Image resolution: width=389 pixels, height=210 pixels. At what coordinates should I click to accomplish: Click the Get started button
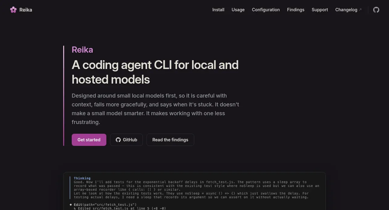point(89,140)
